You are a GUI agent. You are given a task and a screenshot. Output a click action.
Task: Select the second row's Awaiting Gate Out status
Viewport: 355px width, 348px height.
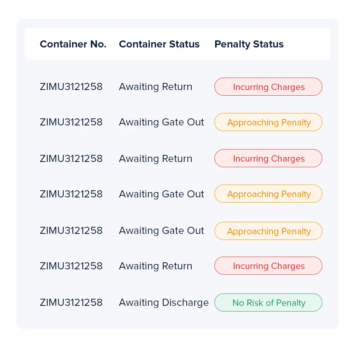pyautogui.click(x=162, y=122)
